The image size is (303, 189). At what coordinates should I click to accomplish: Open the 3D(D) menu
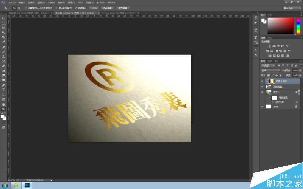80,3
